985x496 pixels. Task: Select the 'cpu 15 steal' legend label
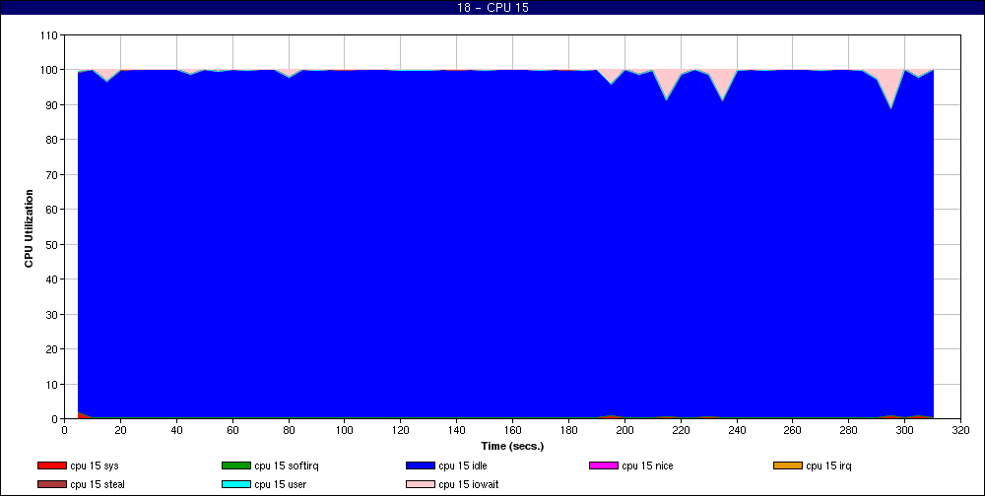(x=98, y=485)
